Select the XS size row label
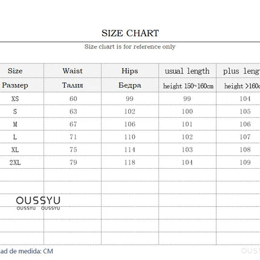 click(15, 99)
